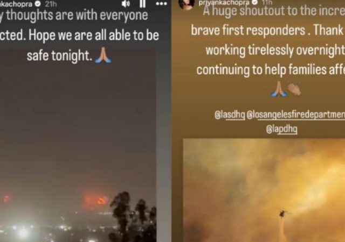Click the folded hands emoji on right story
The image size is (345, 242).
tap(279, 89)
